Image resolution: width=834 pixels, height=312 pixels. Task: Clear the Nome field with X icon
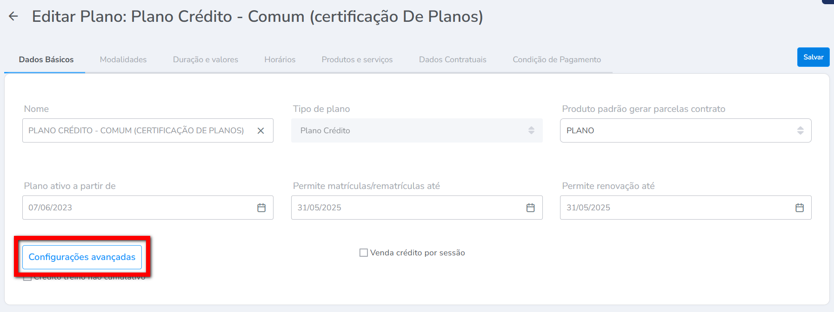click(261, 131)
